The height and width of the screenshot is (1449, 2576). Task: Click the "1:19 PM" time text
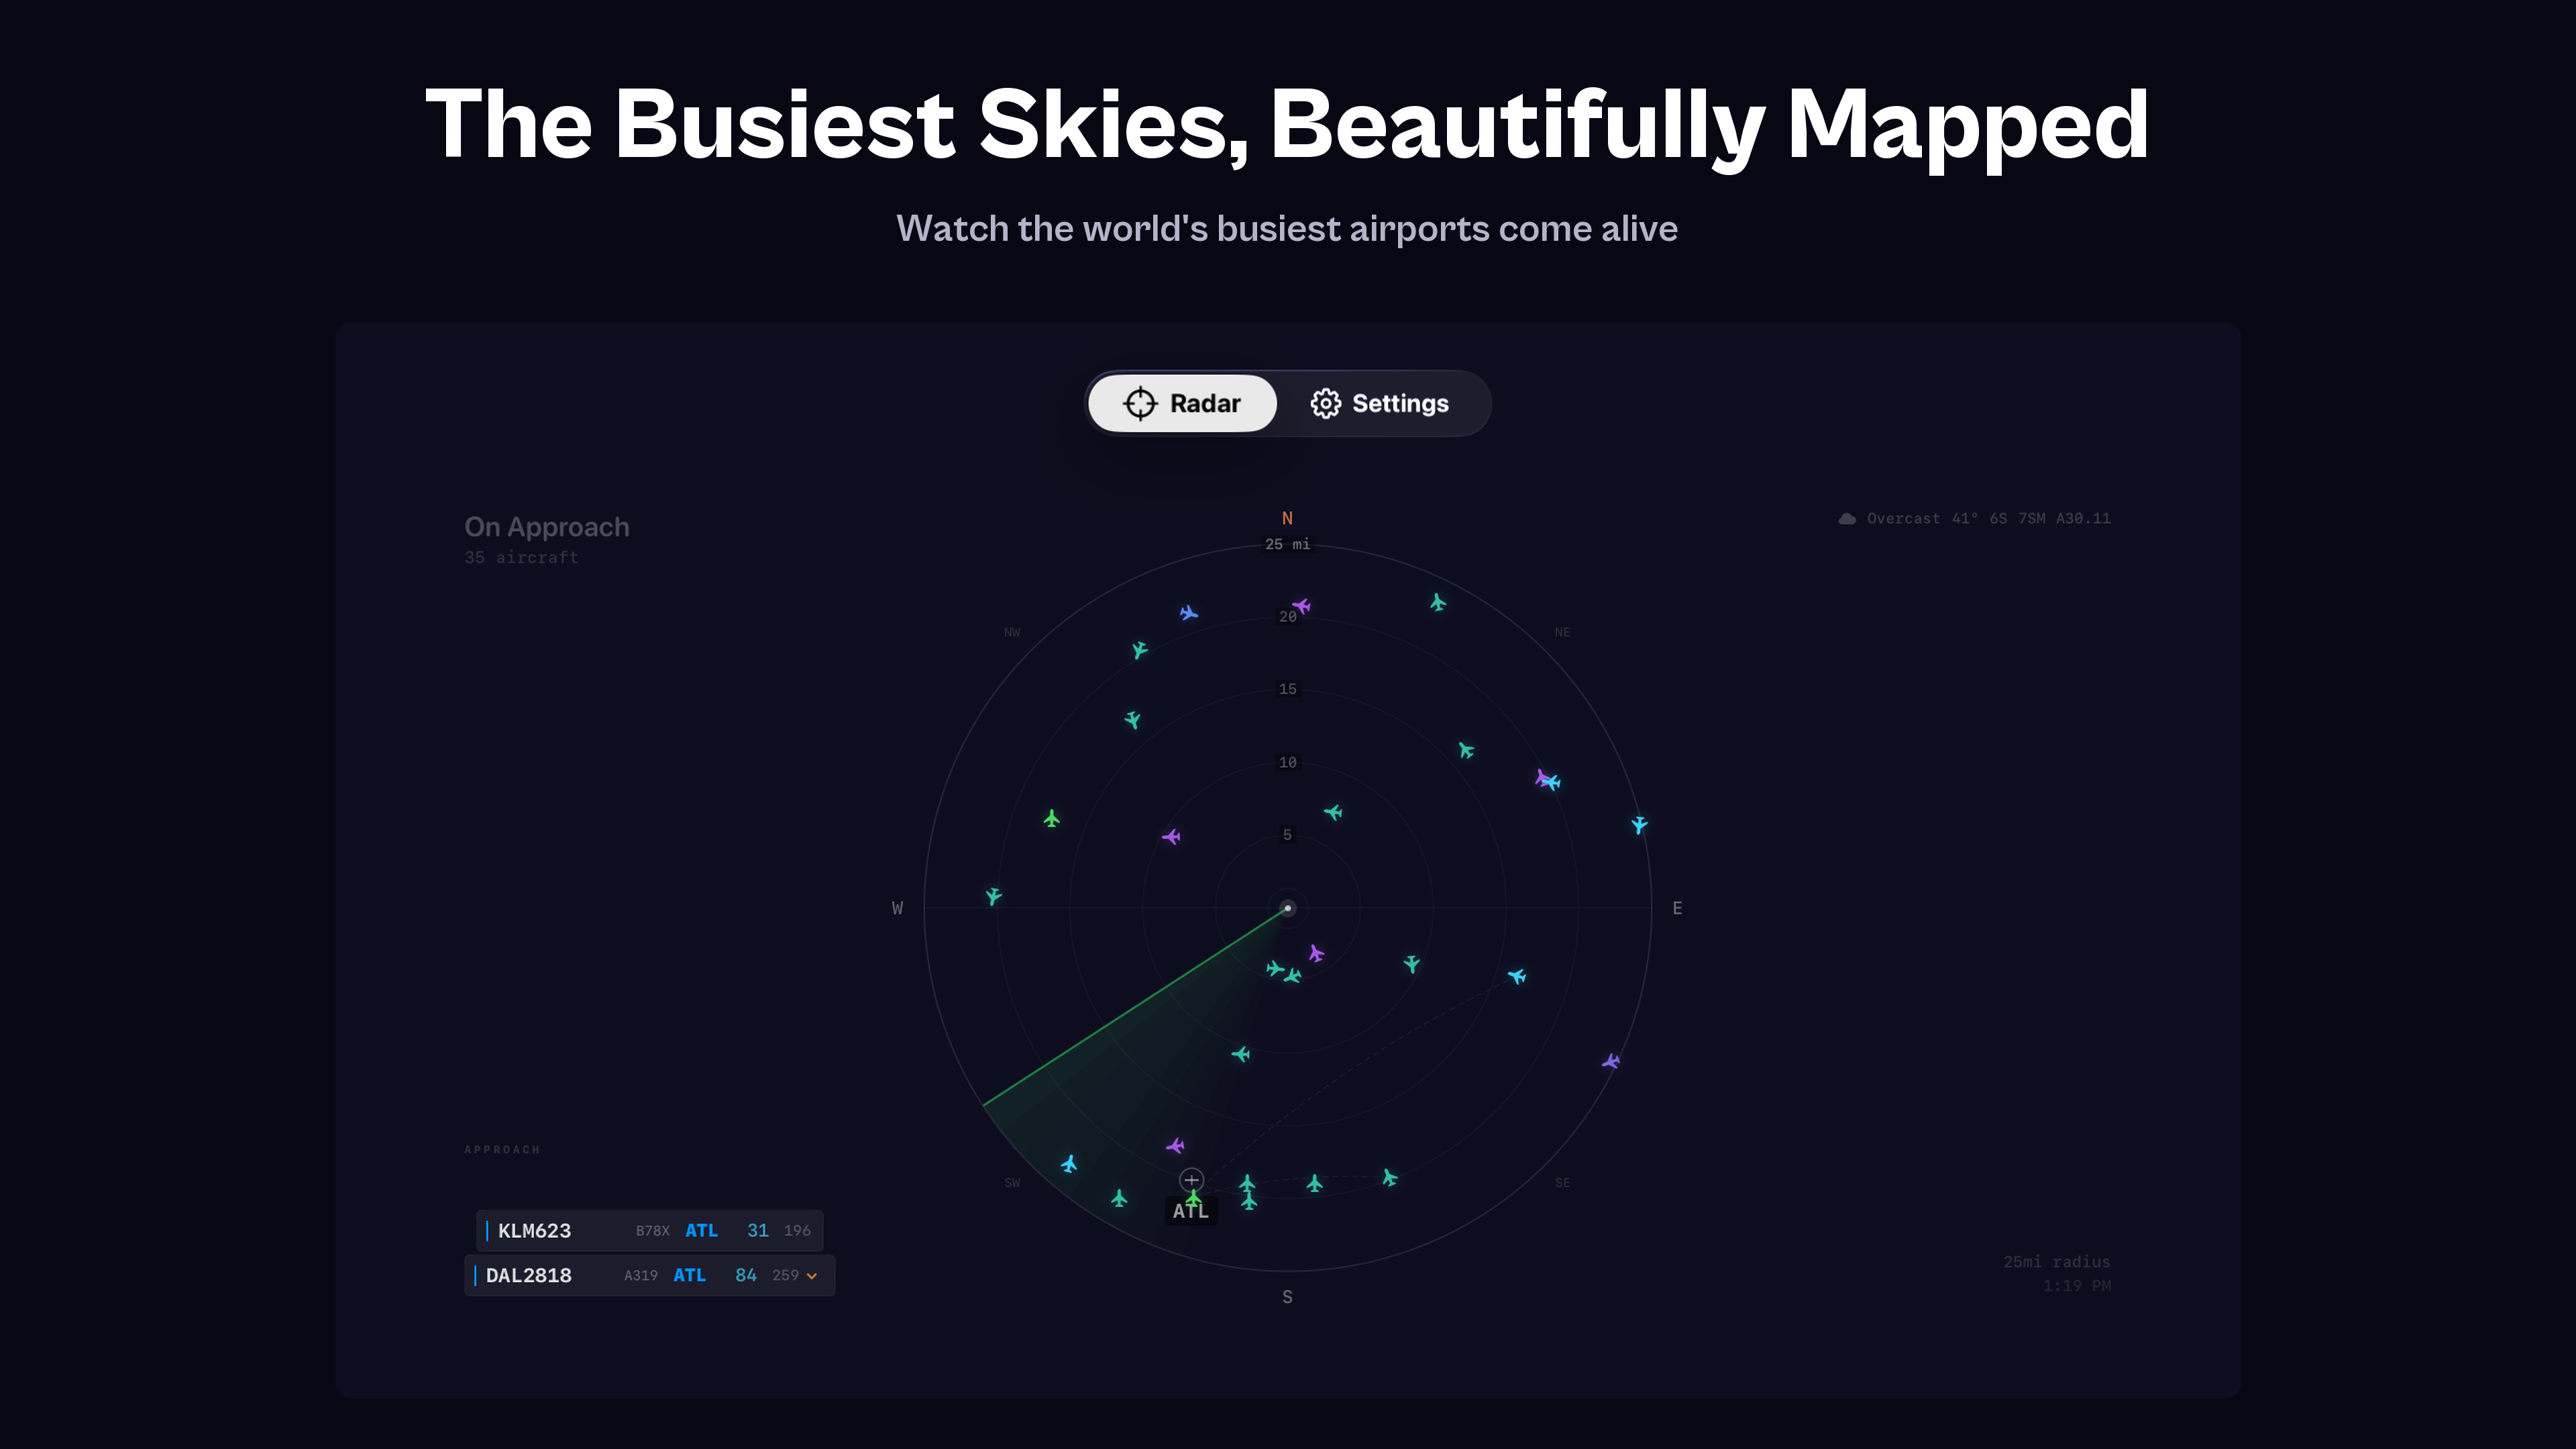pyautogui.click(x=2077, y=1286)
